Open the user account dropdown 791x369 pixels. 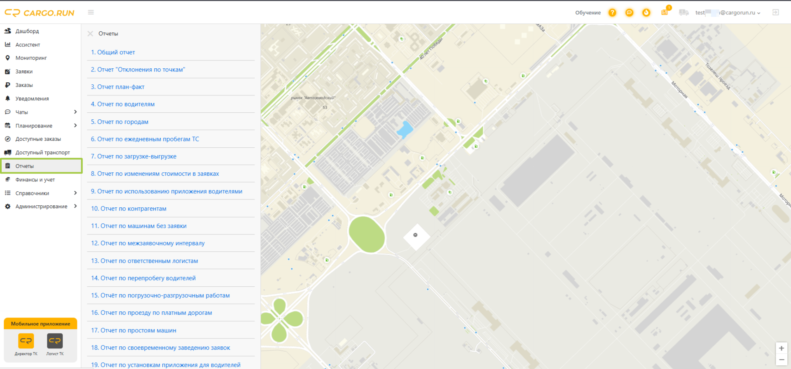(728, 13)
